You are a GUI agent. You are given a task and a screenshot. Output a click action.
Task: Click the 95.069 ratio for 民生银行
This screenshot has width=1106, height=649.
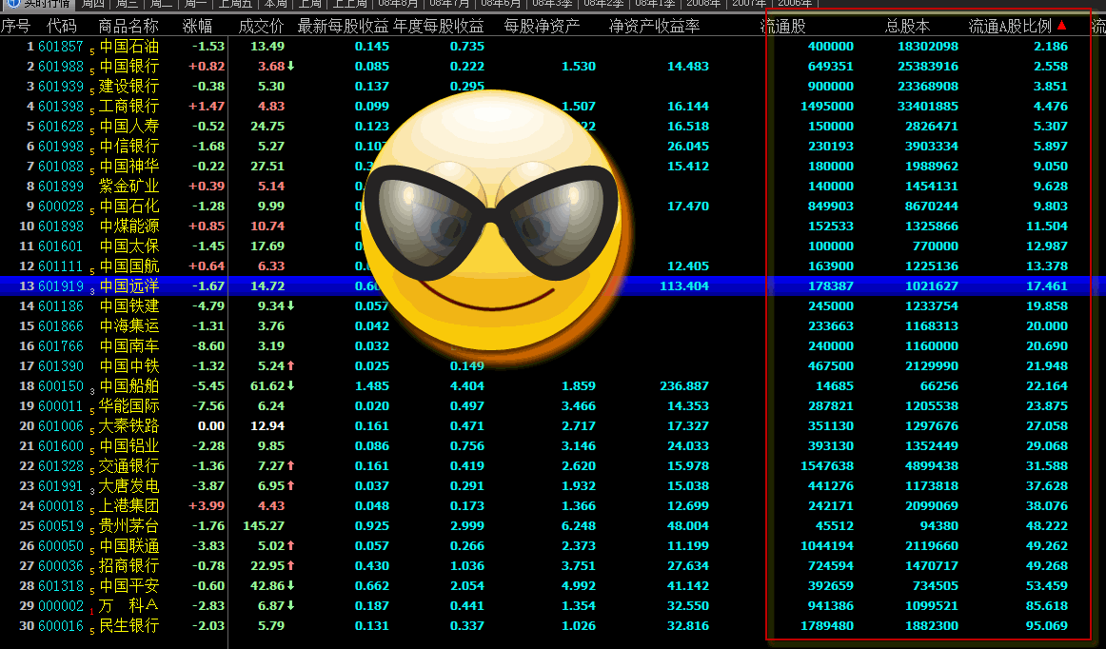pos(1047,626)
